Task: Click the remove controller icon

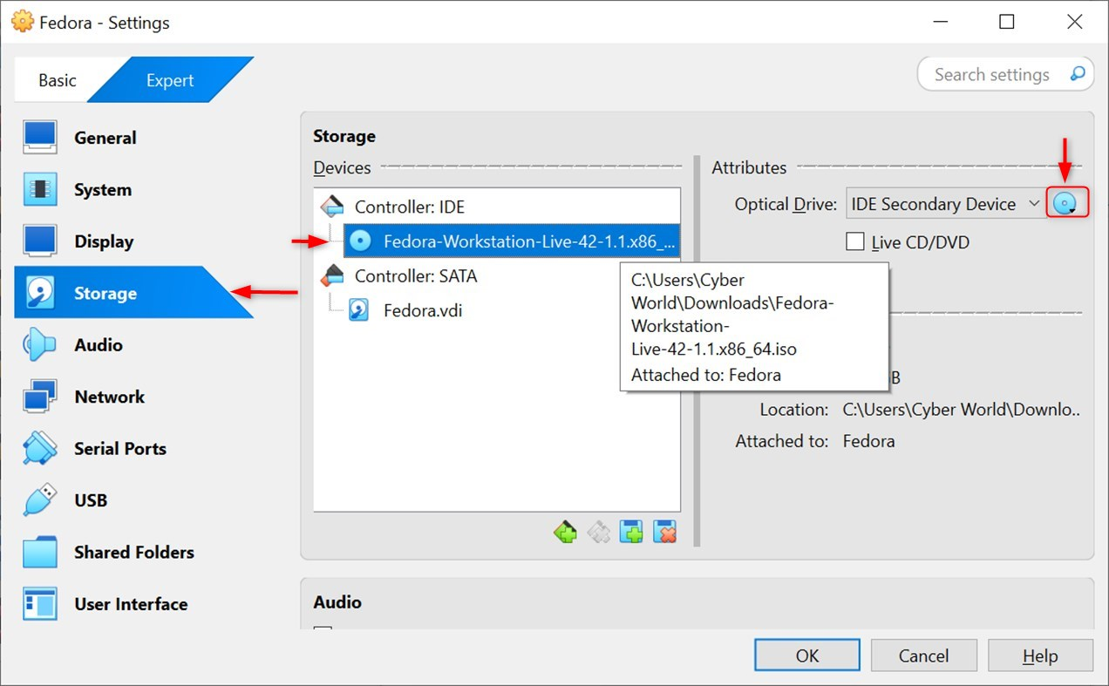Action: pos(598,531)
